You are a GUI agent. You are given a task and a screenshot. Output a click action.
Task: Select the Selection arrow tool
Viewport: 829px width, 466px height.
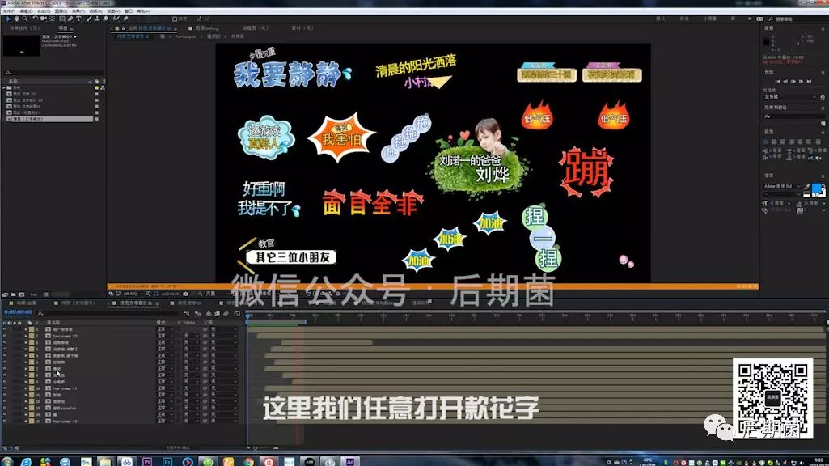click(x=8, y=19)
